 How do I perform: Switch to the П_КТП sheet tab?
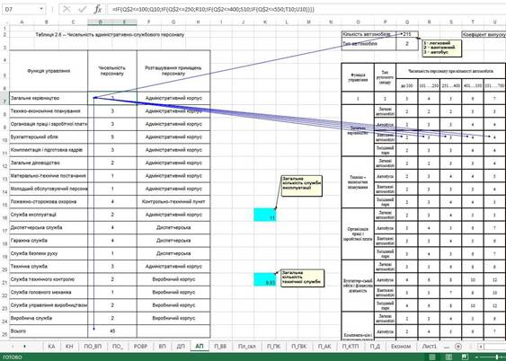[x=351, y=346]
